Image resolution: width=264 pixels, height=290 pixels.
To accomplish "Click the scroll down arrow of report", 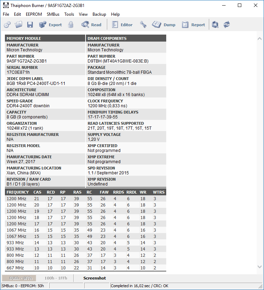I will pyautogui.click(x=259, y=267).
